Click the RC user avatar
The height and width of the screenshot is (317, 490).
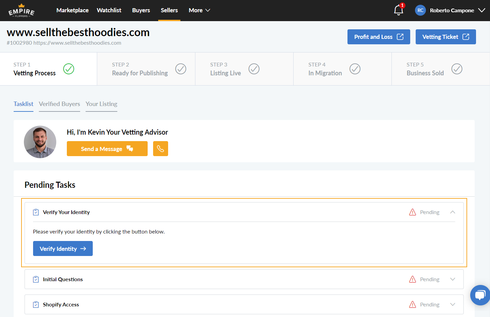click(420, 10)
